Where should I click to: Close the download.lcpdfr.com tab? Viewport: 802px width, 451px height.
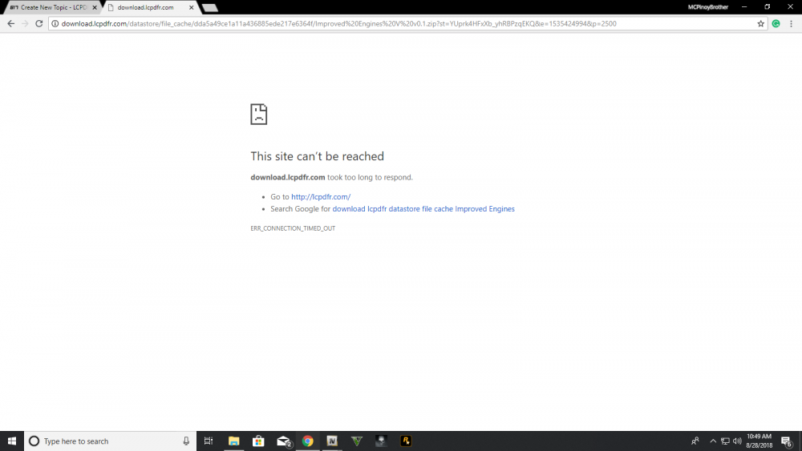(x=192, y=8)
